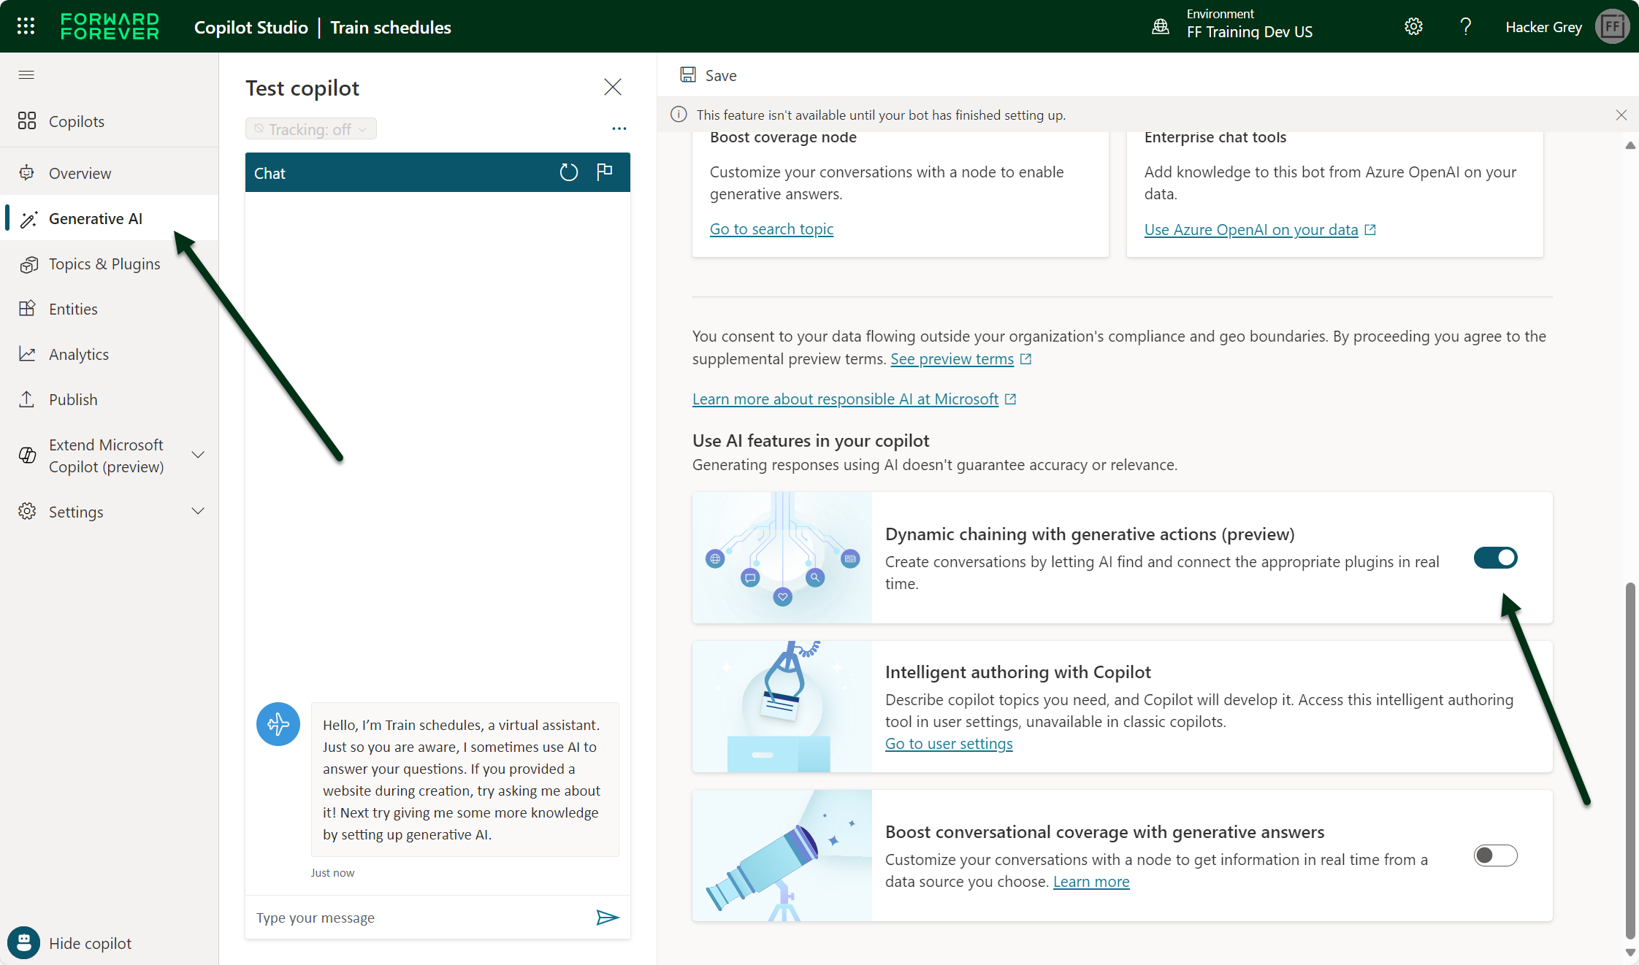Click the flag icon in Chat header
This screenshot has height=965, width=1639.
coord(604,172)
